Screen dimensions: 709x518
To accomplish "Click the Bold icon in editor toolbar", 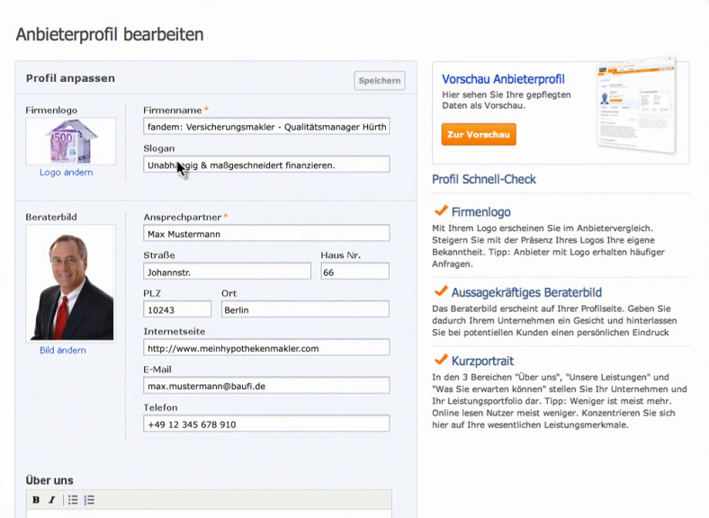I will tap(36, 500).
